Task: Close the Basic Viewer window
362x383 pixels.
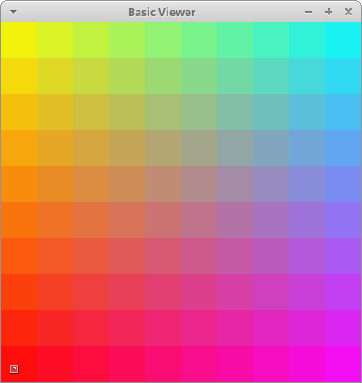Action: pyautogui.click(x=348, y=12)
